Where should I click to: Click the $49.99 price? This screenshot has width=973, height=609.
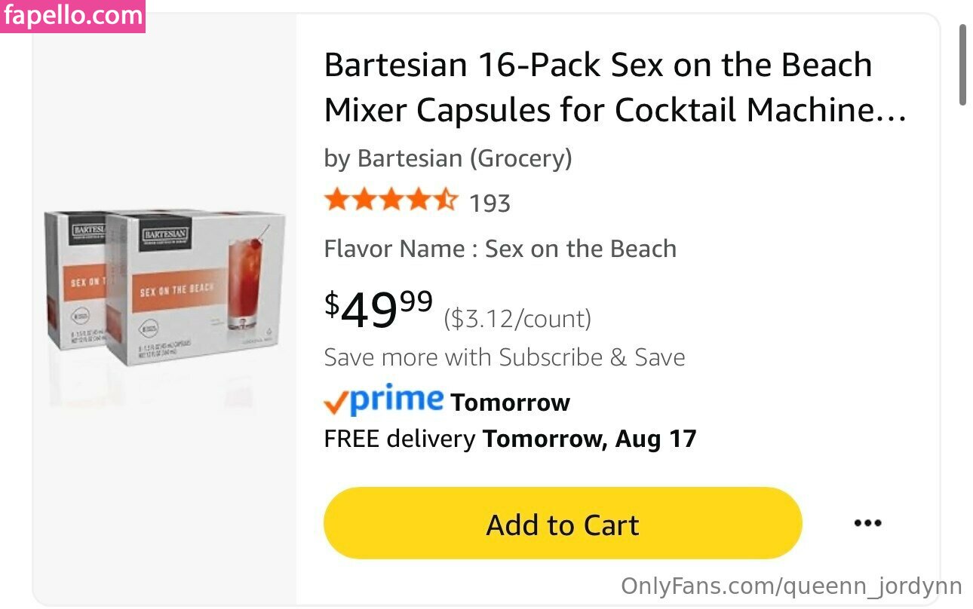(x=379, y=310)
